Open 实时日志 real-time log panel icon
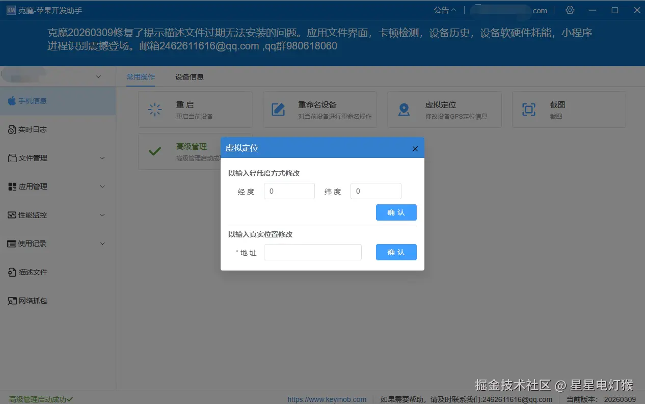This screenshot has width=645, height=404. pyautogui.click(x=13, y=129)
